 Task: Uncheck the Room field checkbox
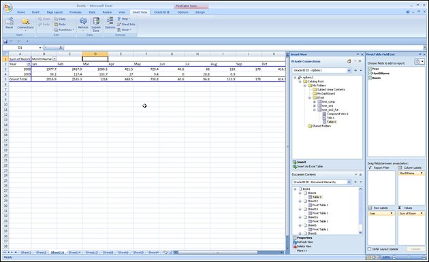pyautogui.click(x=370, y=78)
